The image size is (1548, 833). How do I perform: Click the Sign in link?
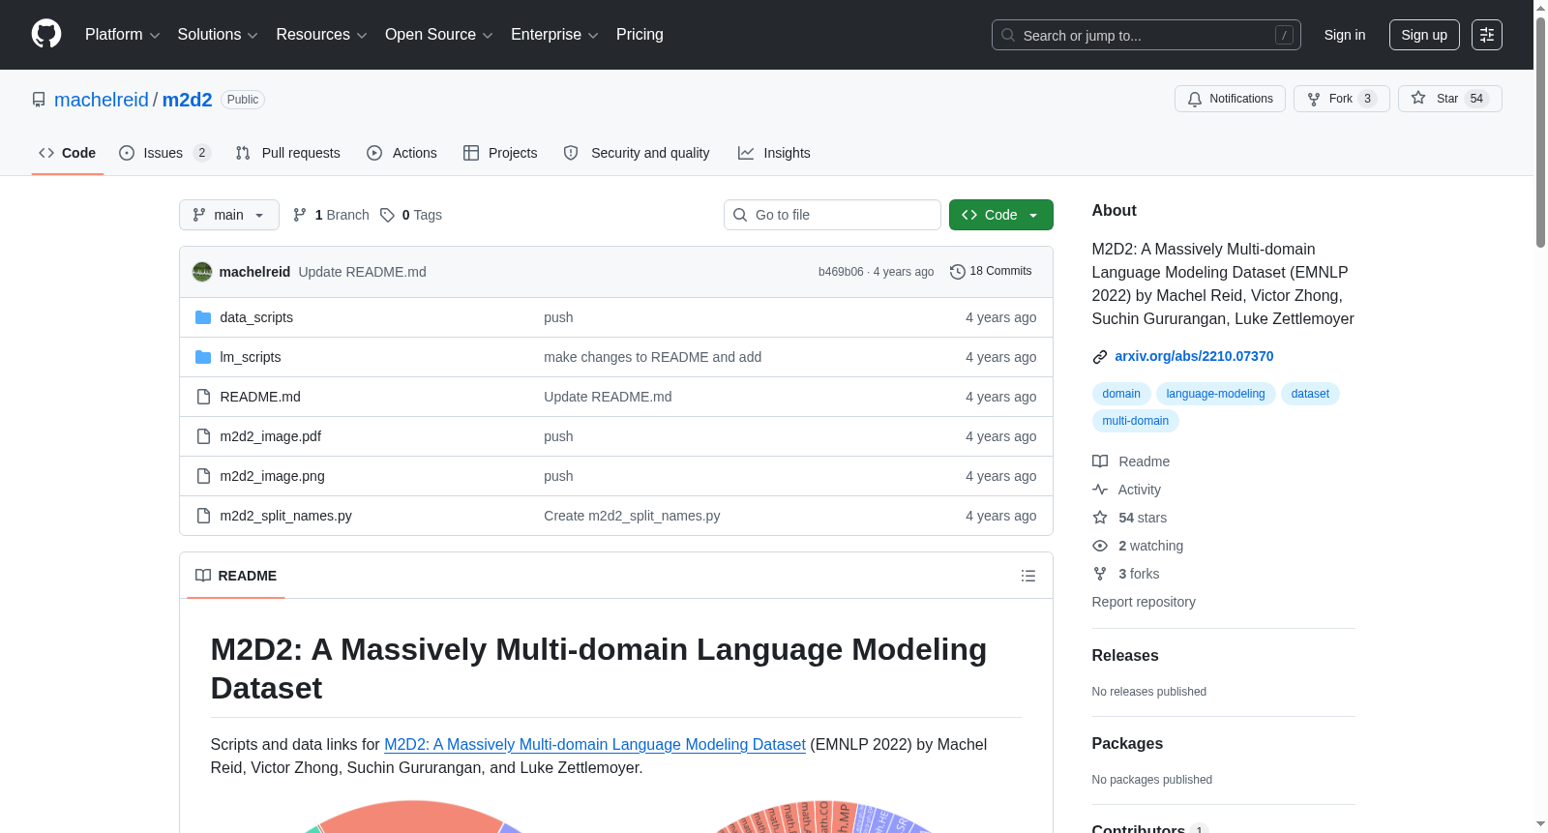click(1345, 35)
